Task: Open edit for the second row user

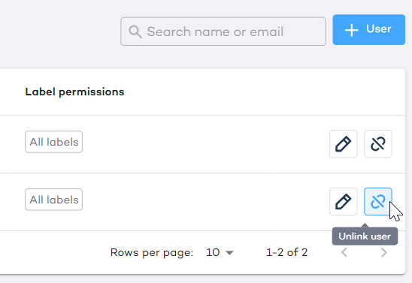Action: [x=343, y=201]
